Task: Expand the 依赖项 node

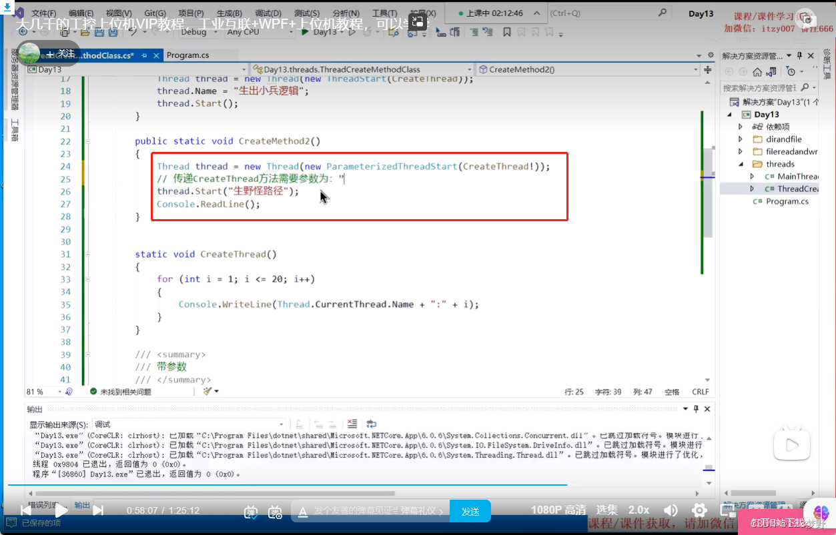Action: tap(741, 127)
